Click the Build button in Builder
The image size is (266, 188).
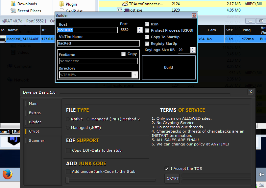(169, 67)
